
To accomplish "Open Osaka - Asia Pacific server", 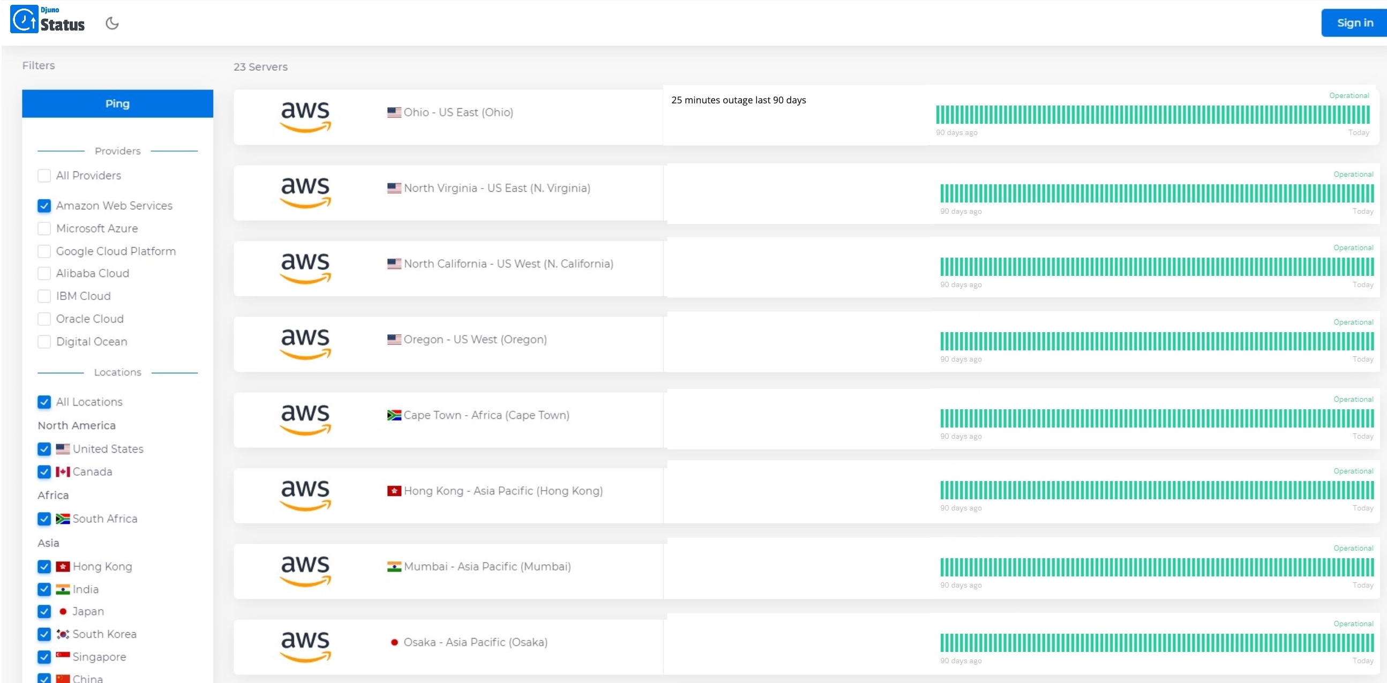I will [475, 643].
